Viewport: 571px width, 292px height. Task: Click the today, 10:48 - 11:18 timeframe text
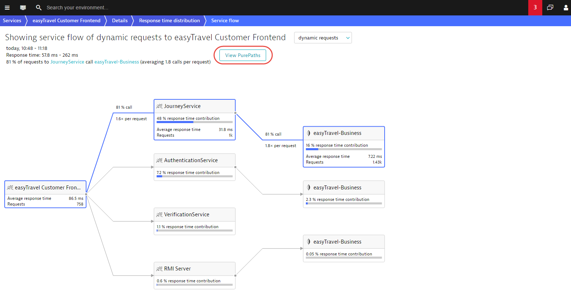click(27, 48)
